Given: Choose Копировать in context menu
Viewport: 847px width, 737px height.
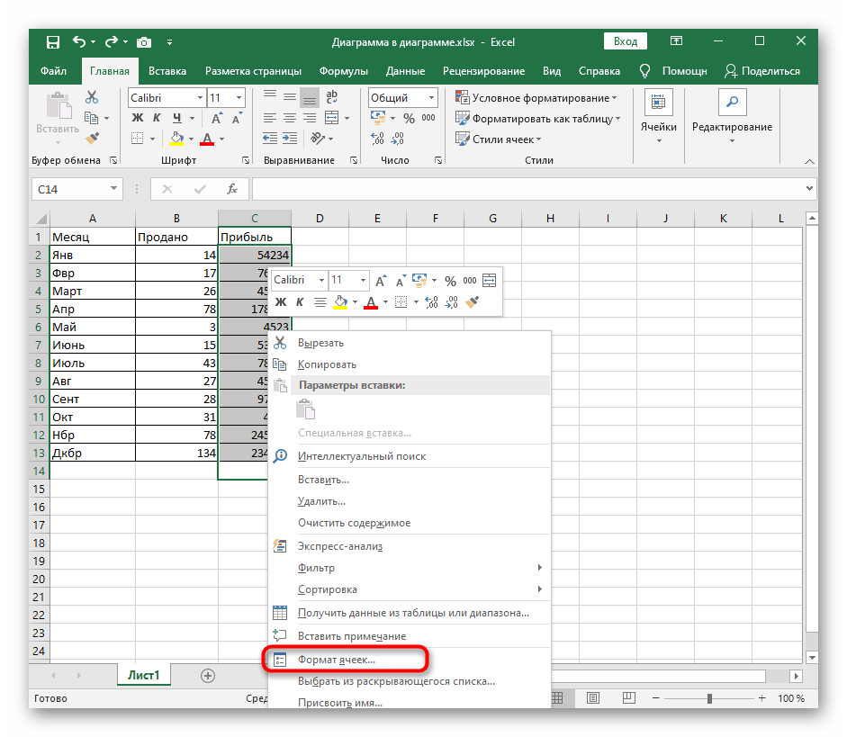Looking at the screenshot, I should [x=410, y=364].
